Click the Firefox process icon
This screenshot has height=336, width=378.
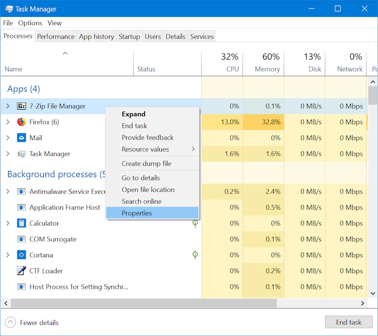click(x=22, y=122)
